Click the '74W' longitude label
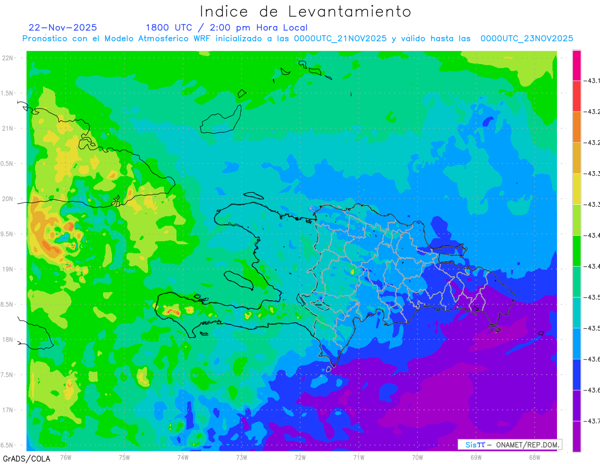 pos(183,457)
